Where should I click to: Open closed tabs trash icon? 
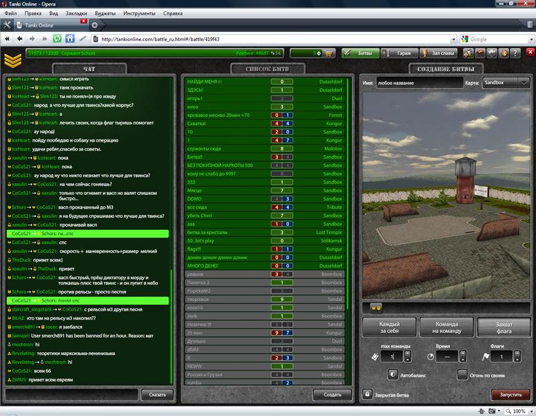click(x=530, y=24)
